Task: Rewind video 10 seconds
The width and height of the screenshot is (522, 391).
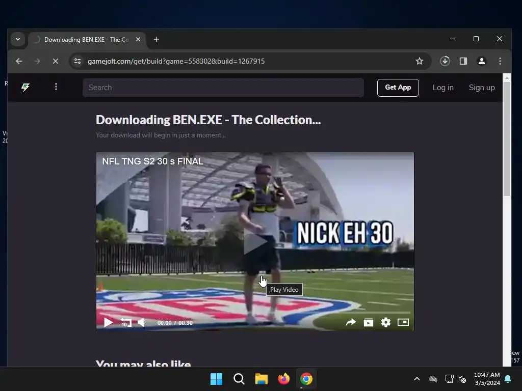Action: click(126, 322)
